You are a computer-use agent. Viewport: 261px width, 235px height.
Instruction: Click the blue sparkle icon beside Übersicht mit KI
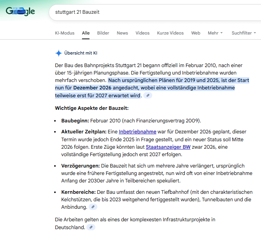point(58,53)
